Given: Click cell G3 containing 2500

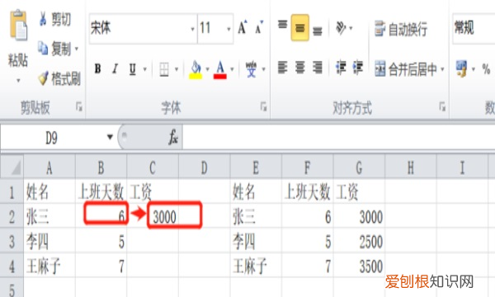Looking at the screenshot, I should [x=359, y=241].
